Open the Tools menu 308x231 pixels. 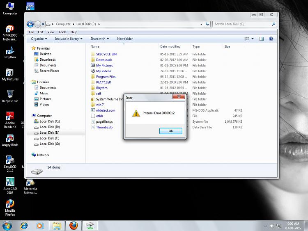pyautogui.click(x=62, y=32)
